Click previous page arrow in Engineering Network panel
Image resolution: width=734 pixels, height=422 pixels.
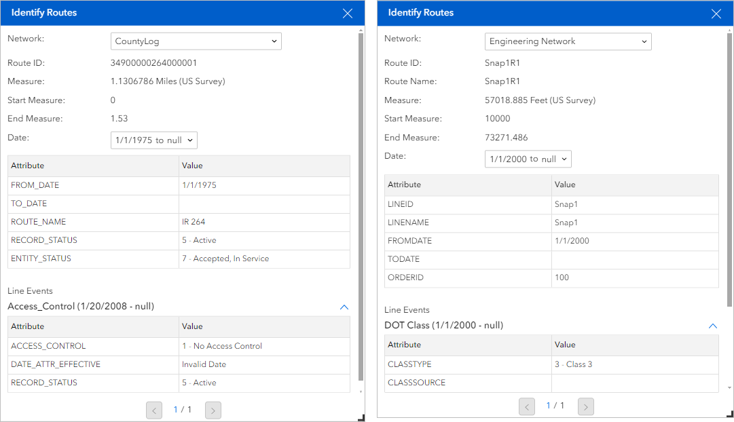(527, 406)
